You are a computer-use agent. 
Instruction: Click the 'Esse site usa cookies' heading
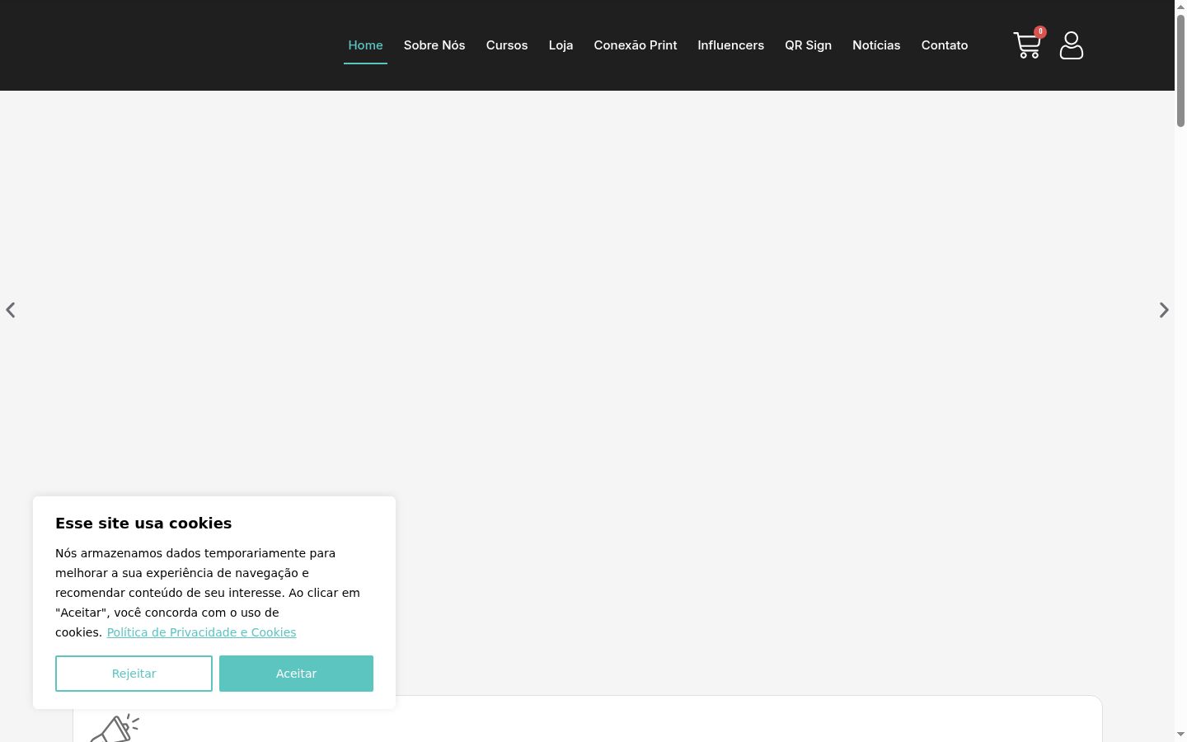tap(143, 524)
